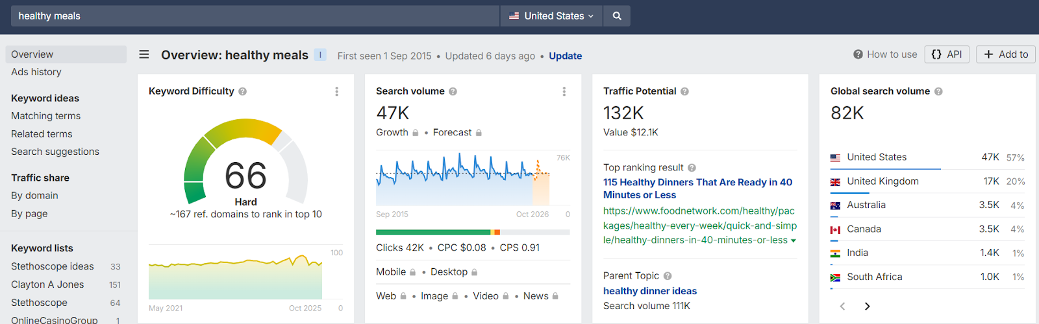
Task: Open Keyword Difficulty card options menu
Action: coord(336,91)
